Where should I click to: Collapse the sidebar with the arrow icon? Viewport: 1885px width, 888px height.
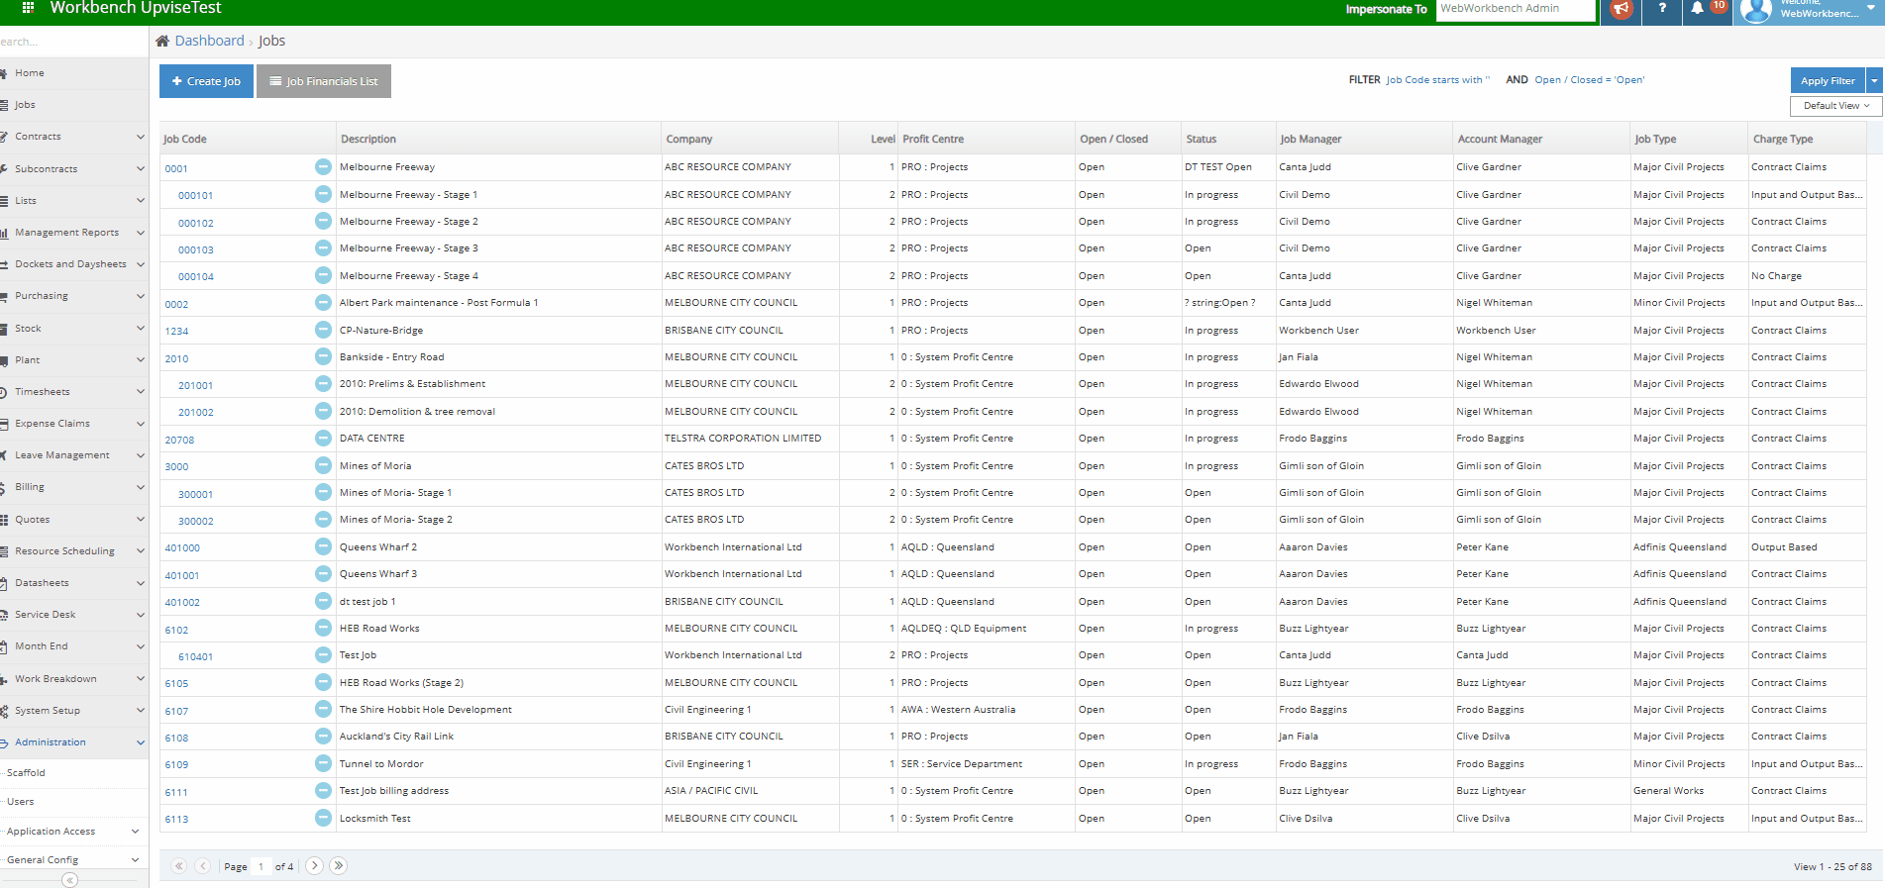tap(69, 880)
